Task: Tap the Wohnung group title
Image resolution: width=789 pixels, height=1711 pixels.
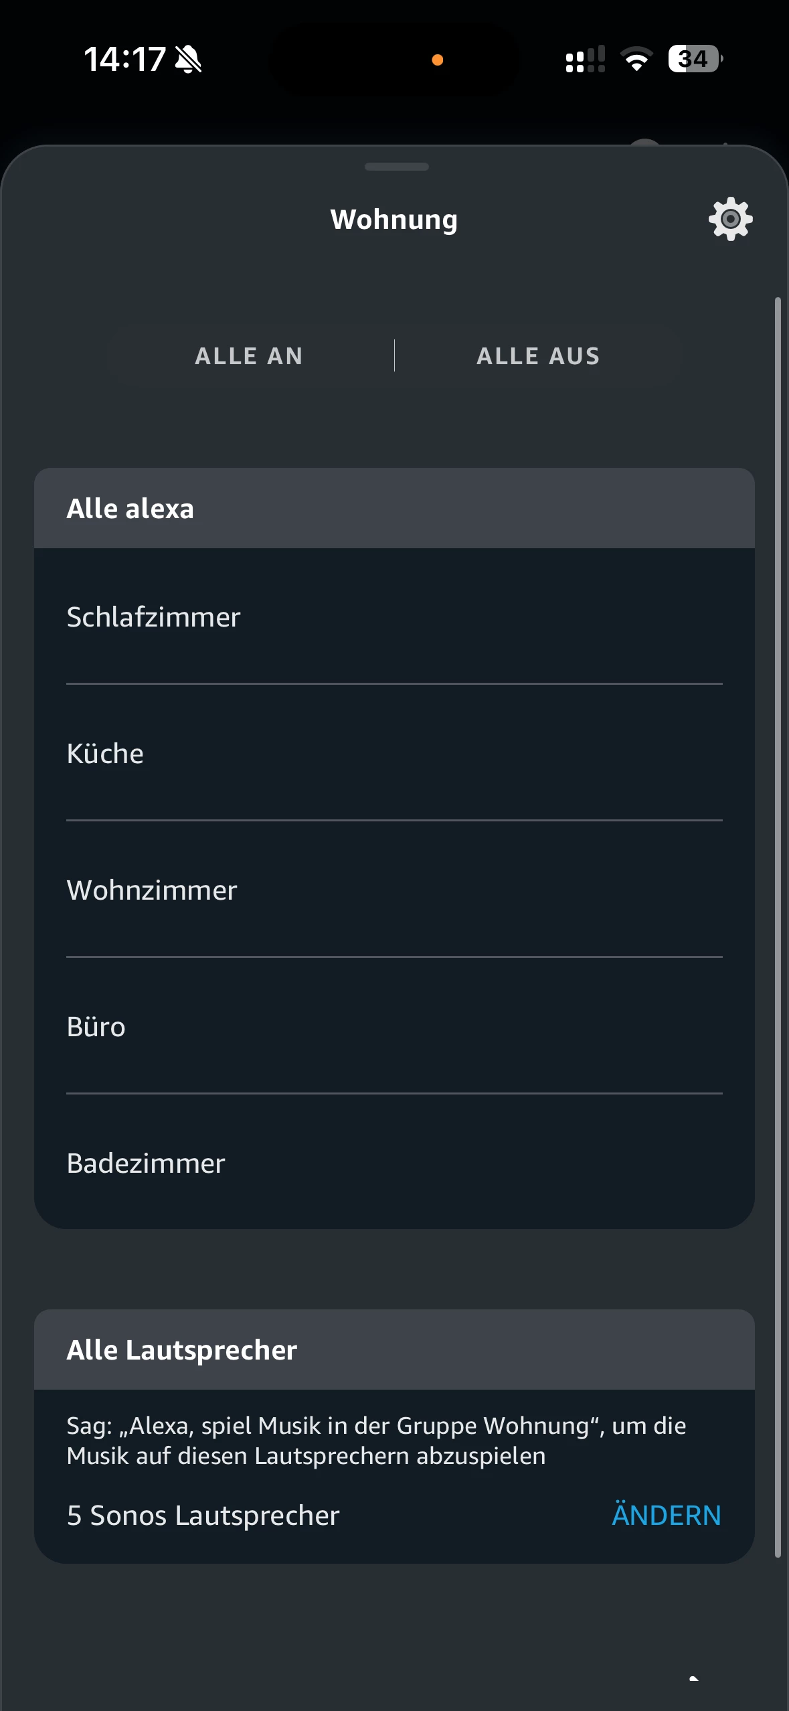Action: 394,220
